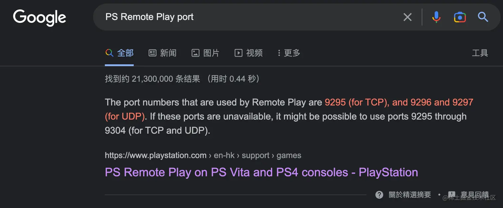Click the play icon on the 视频 tab

(x=238, y=53)
